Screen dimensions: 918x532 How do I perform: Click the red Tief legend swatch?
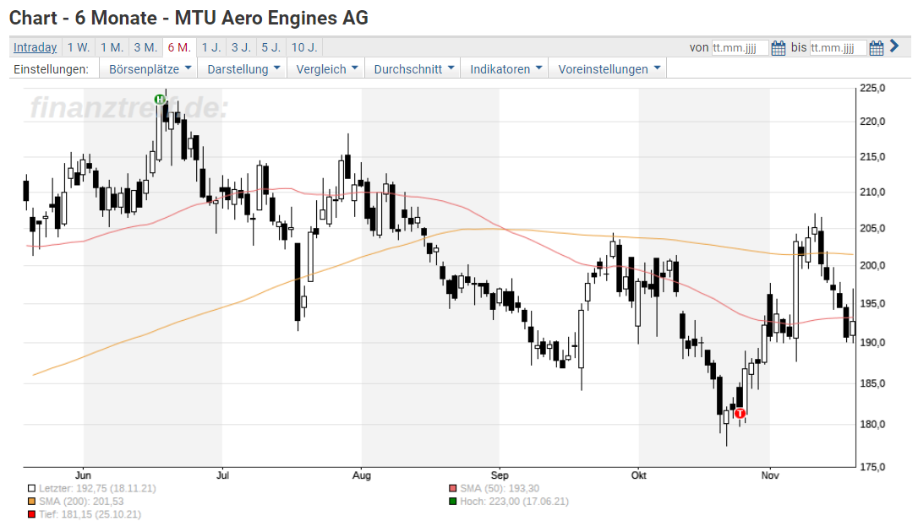point(31,514)
